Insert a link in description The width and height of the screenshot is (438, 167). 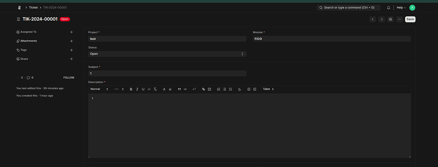(203, 89)
